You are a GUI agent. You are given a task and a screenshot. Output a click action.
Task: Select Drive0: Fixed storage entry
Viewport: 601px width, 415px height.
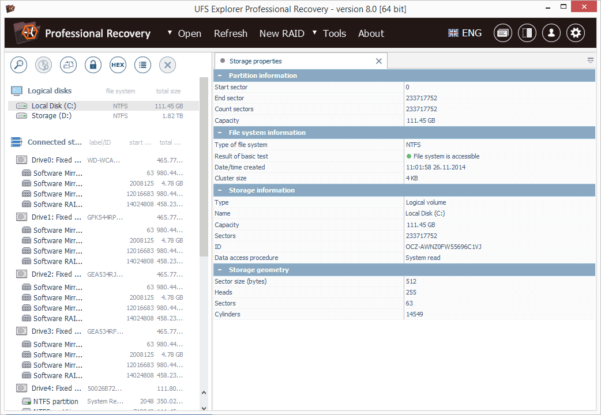click(x=103, y=160)
